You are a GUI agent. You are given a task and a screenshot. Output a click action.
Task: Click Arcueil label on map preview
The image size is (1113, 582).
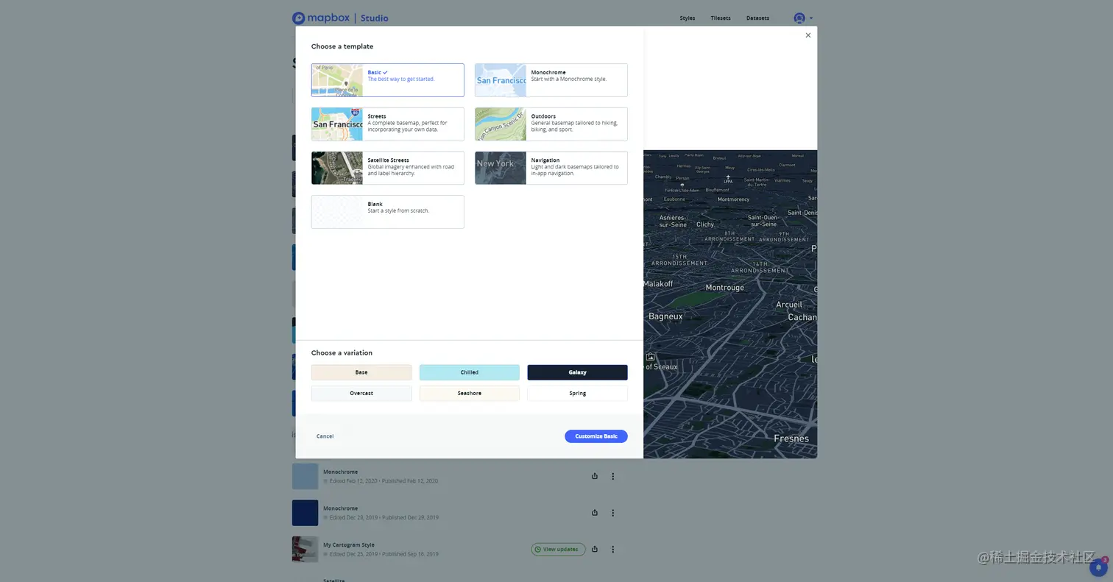(789, 305)
